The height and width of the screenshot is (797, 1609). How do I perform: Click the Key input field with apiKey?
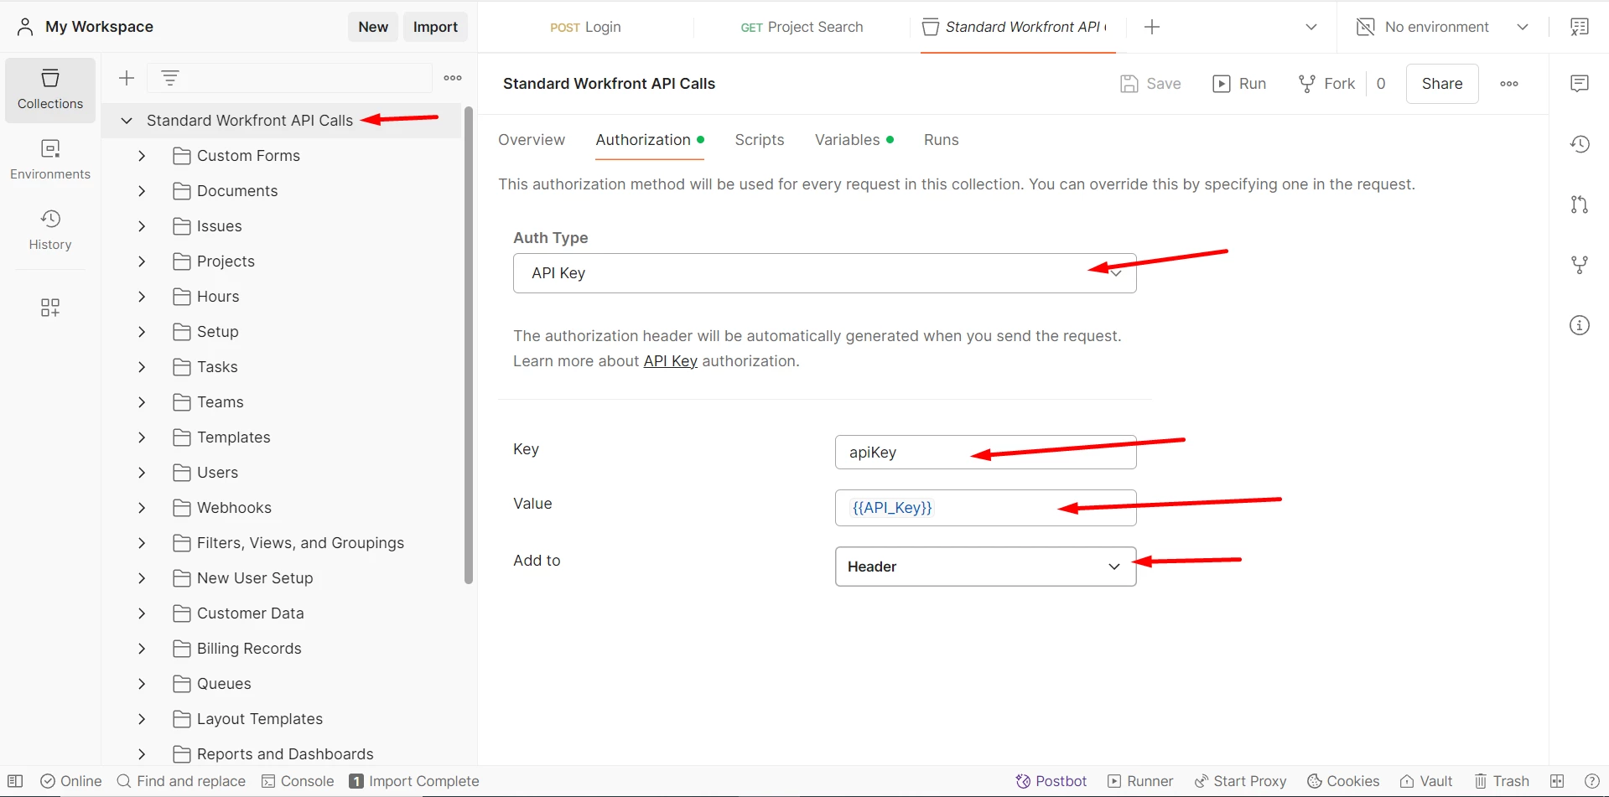pos(986,453)
